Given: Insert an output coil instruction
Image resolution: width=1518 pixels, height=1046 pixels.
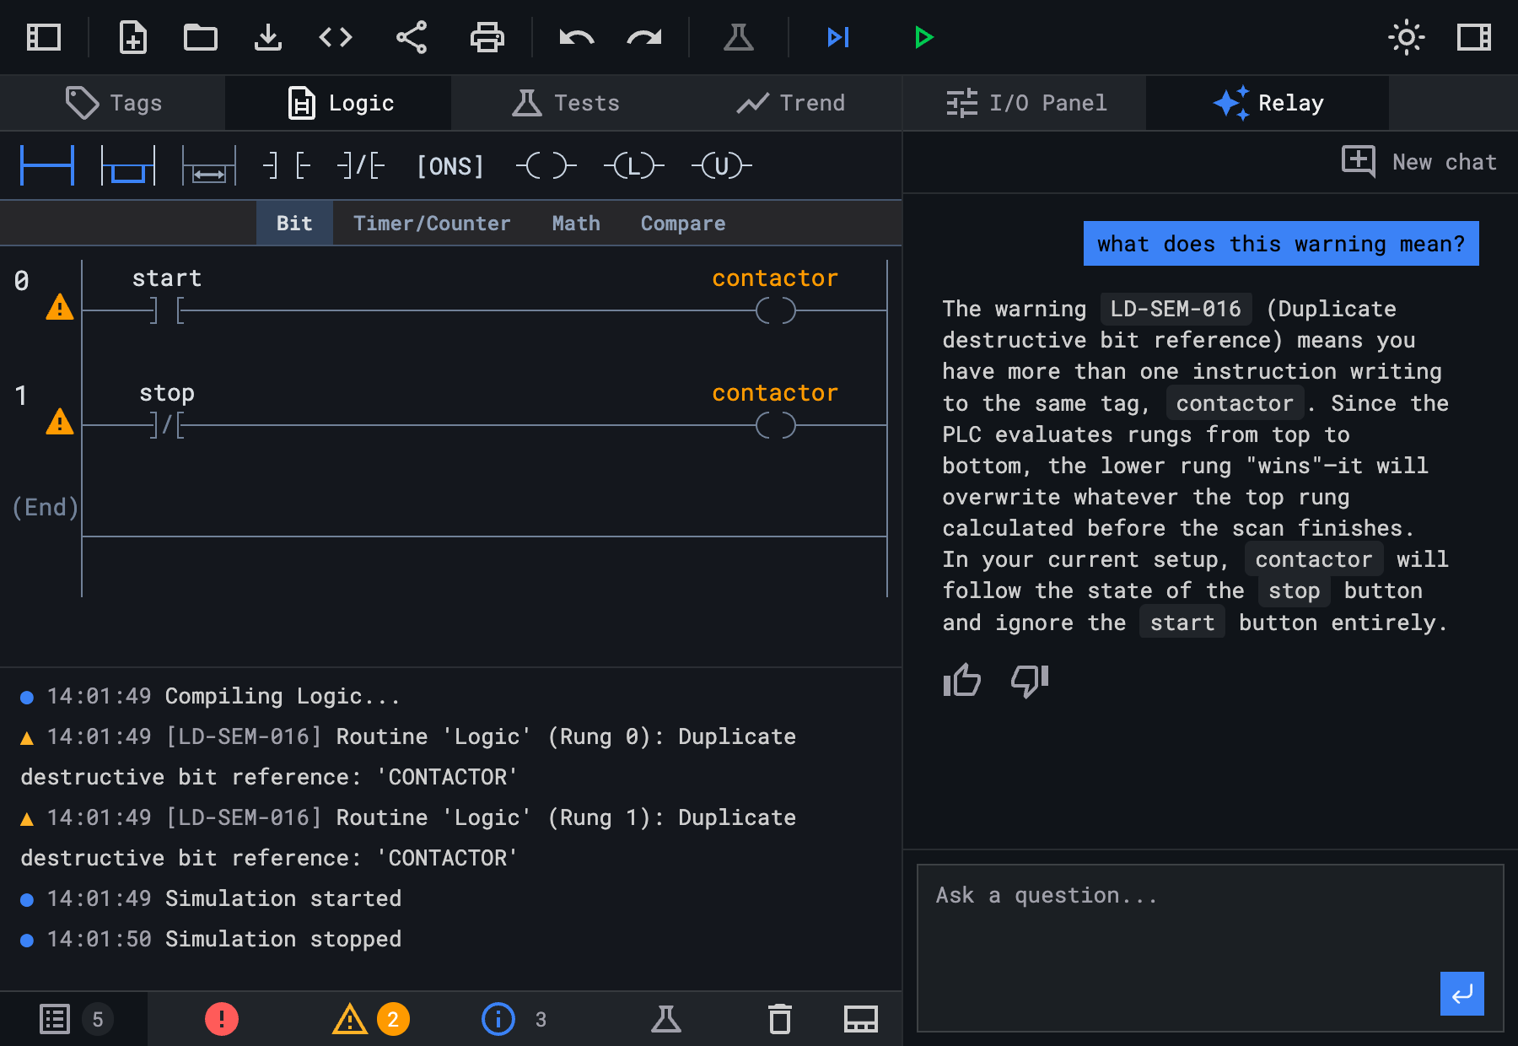Looking at the screenshot, I should (x=546, y=165).
